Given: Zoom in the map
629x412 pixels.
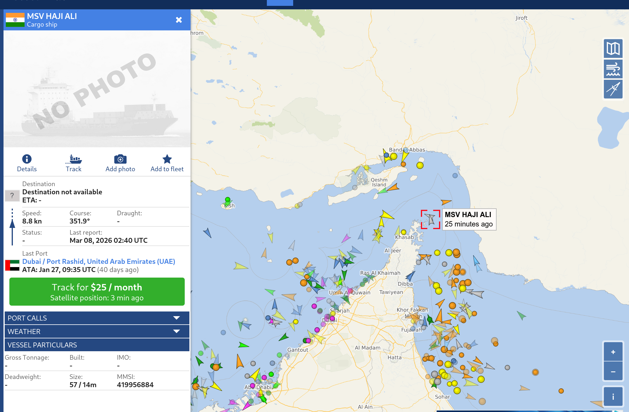Looking at the screenshot, I should [x=613, y=352].
